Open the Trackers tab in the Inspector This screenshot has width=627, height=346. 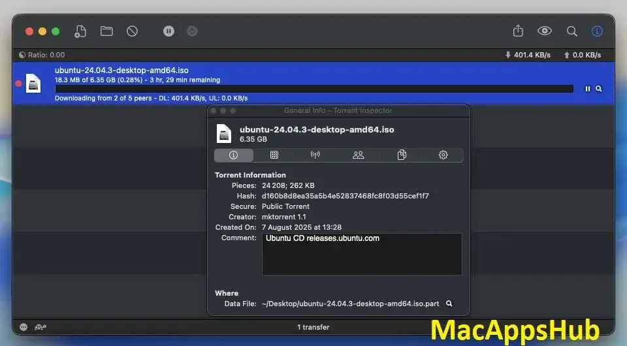pyautogui.click(x=315, y=155)
